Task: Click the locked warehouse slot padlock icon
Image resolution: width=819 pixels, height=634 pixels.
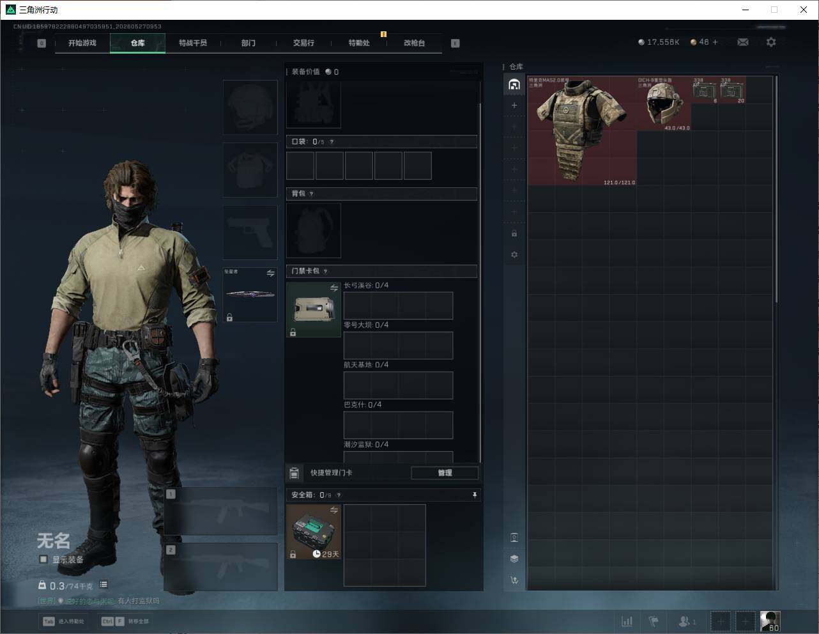Action: pos(514,233)
